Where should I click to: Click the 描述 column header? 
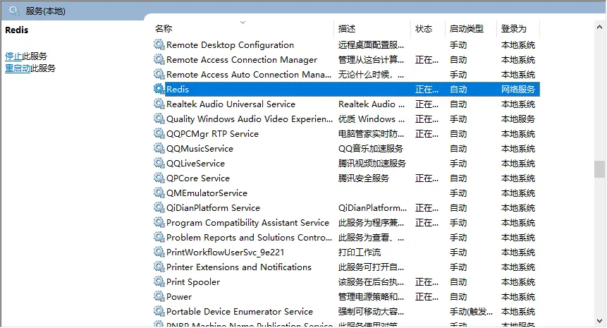click(347, 29)
